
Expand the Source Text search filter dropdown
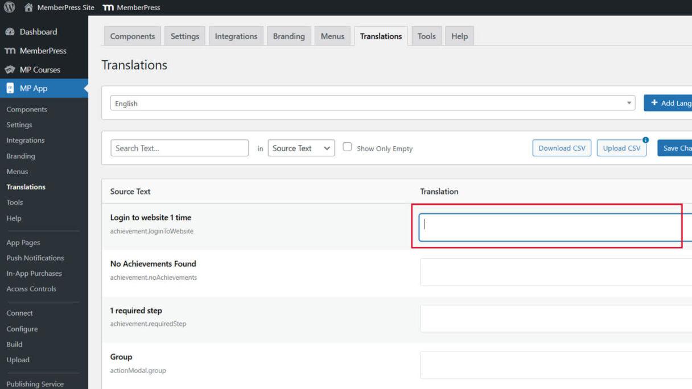tap(301, 148)
